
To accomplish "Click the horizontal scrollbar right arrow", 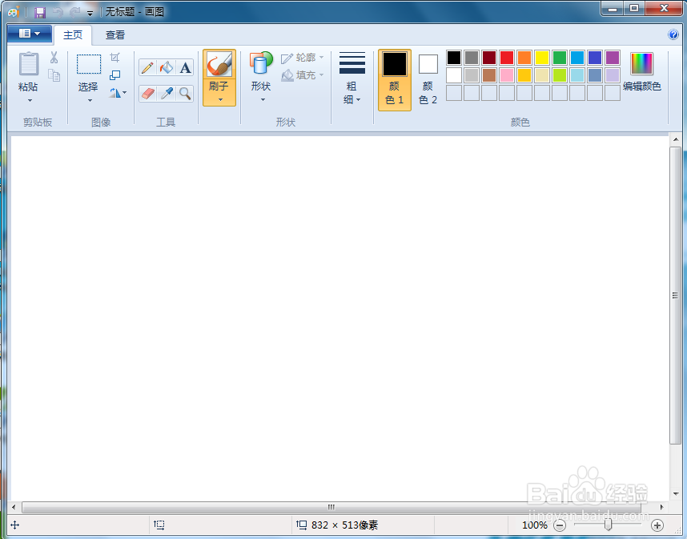I will coord(661,507).
